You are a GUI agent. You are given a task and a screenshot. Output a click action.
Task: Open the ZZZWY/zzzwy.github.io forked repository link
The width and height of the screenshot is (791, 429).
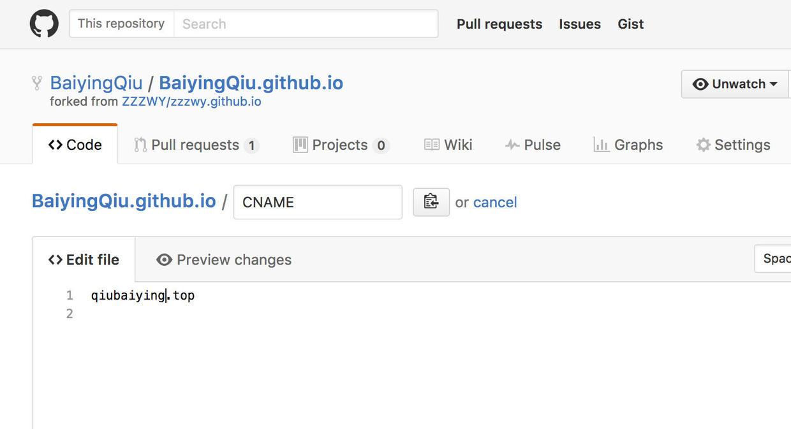[192, 101]
